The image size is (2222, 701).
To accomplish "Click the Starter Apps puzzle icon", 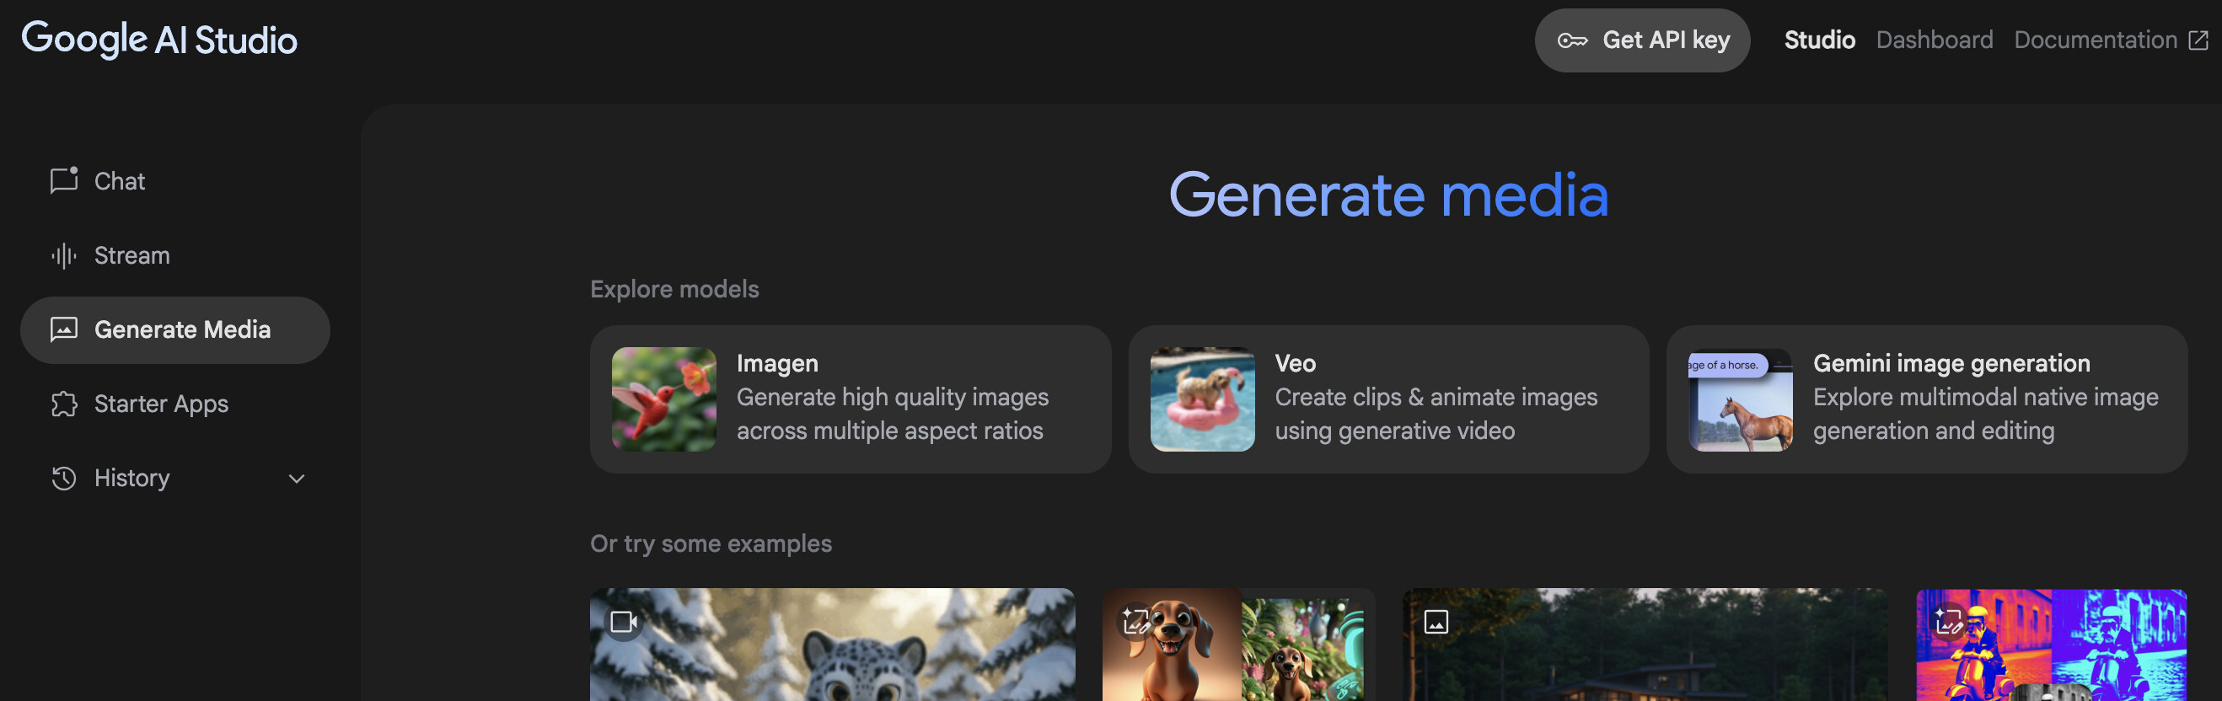I will [63, 404].
